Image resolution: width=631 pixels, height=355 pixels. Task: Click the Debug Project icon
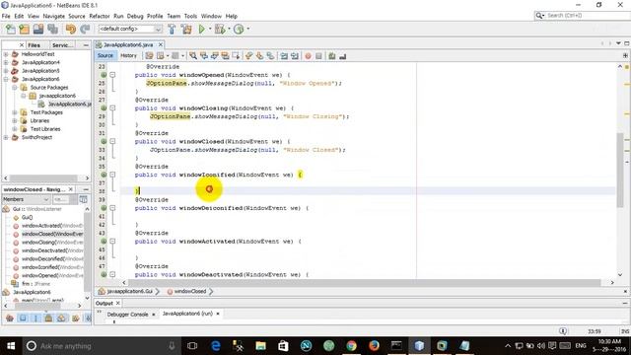pos(220,29)
